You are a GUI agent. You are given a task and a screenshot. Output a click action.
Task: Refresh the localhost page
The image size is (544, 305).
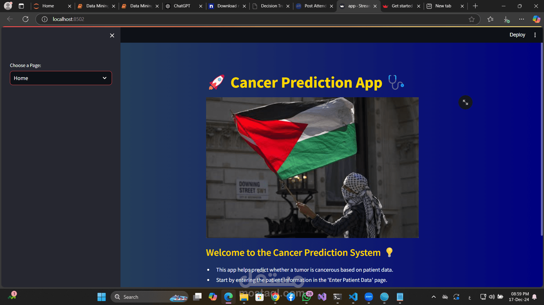26,19
